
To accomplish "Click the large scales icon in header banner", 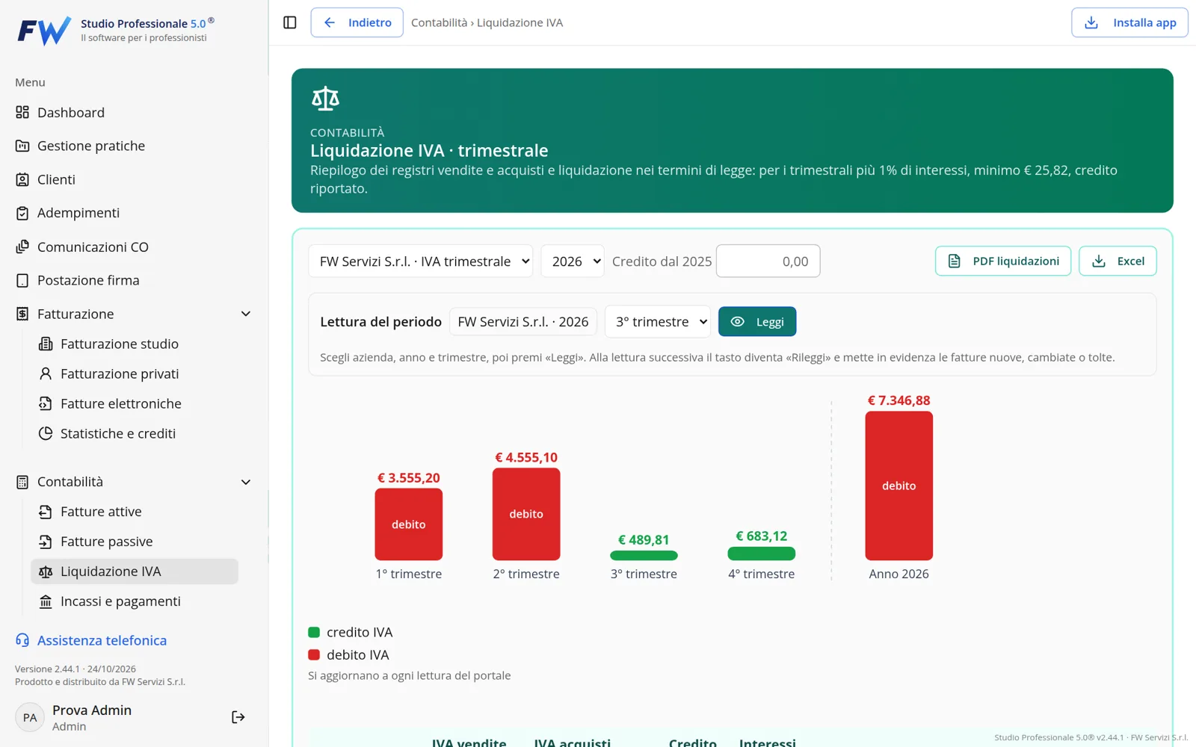I will [x=325, y=99].
